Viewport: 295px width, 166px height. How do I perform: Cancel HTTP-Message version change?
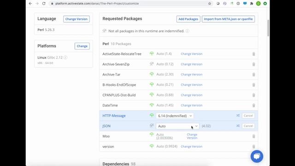click(x=248, y=116)
